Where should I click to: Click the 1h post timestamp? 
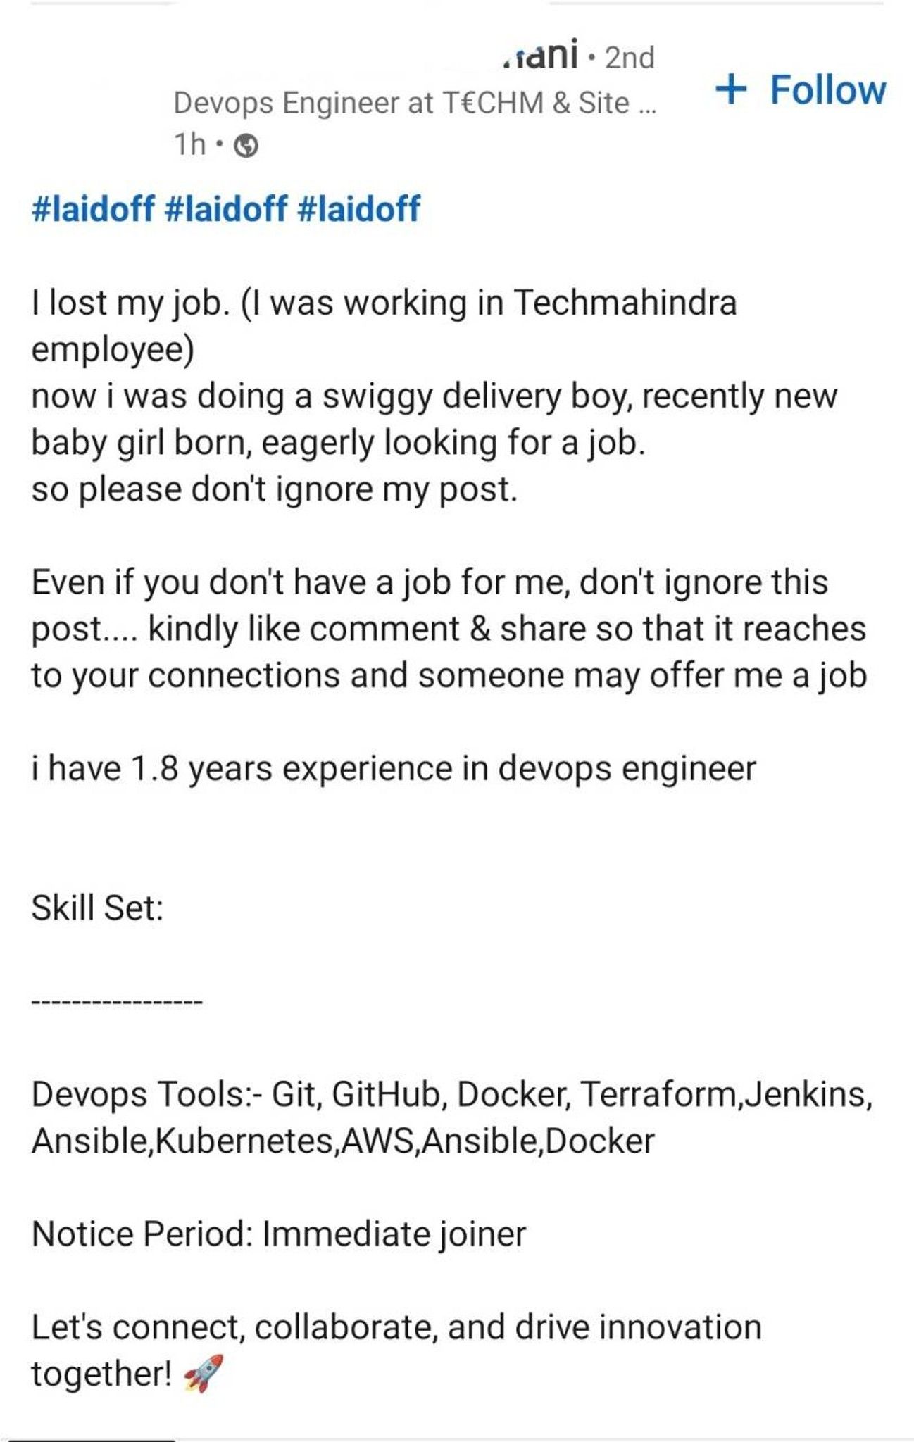(x=190, y=145)
